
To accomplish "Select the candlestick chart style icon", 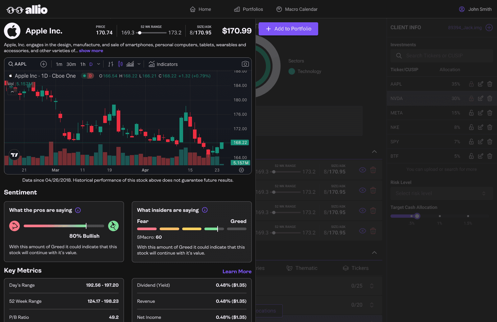I will point(120,64).
